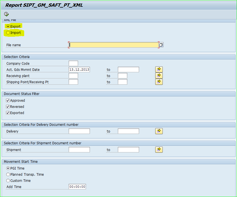Select the Import radio button
The image size is (237, 197).
[8, 33]
